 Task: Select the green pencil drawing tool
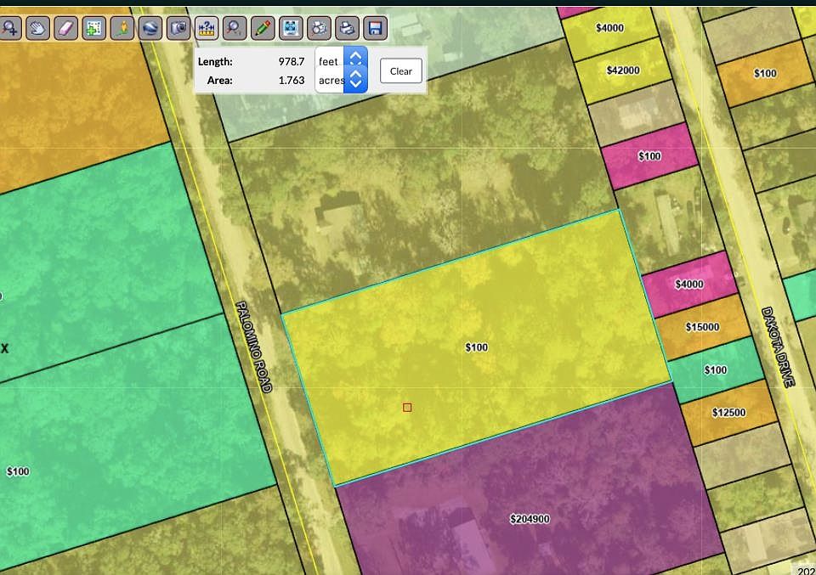263,28
